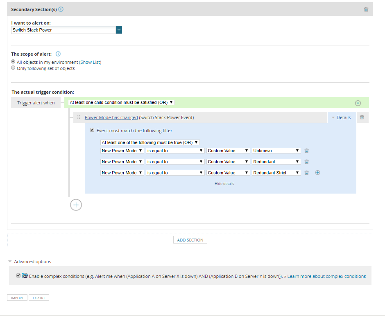
Task: Open the At least one child condition (OR) dropdown
Action: click(x=121, y=103)
